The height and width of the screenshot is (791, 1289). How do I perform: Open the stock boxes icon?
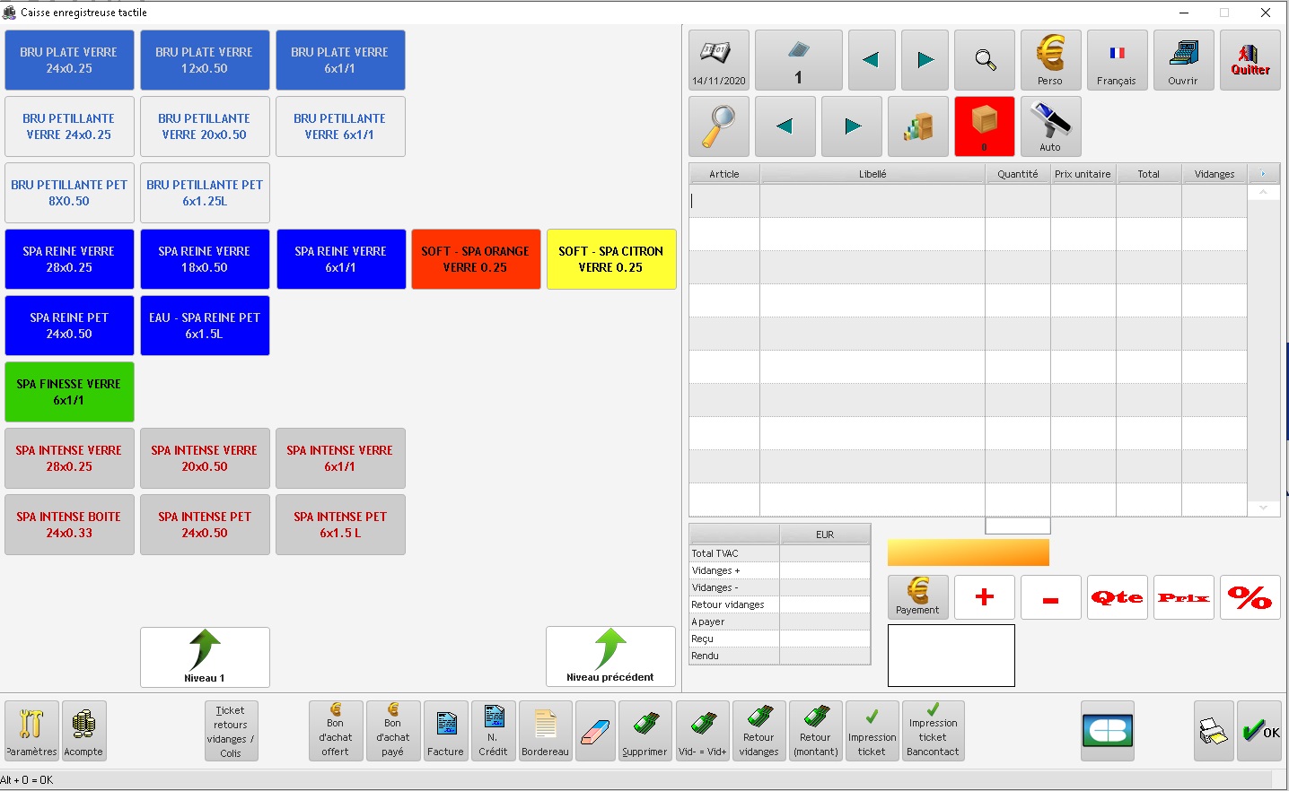pyautogui.click(x=918, y=126)
